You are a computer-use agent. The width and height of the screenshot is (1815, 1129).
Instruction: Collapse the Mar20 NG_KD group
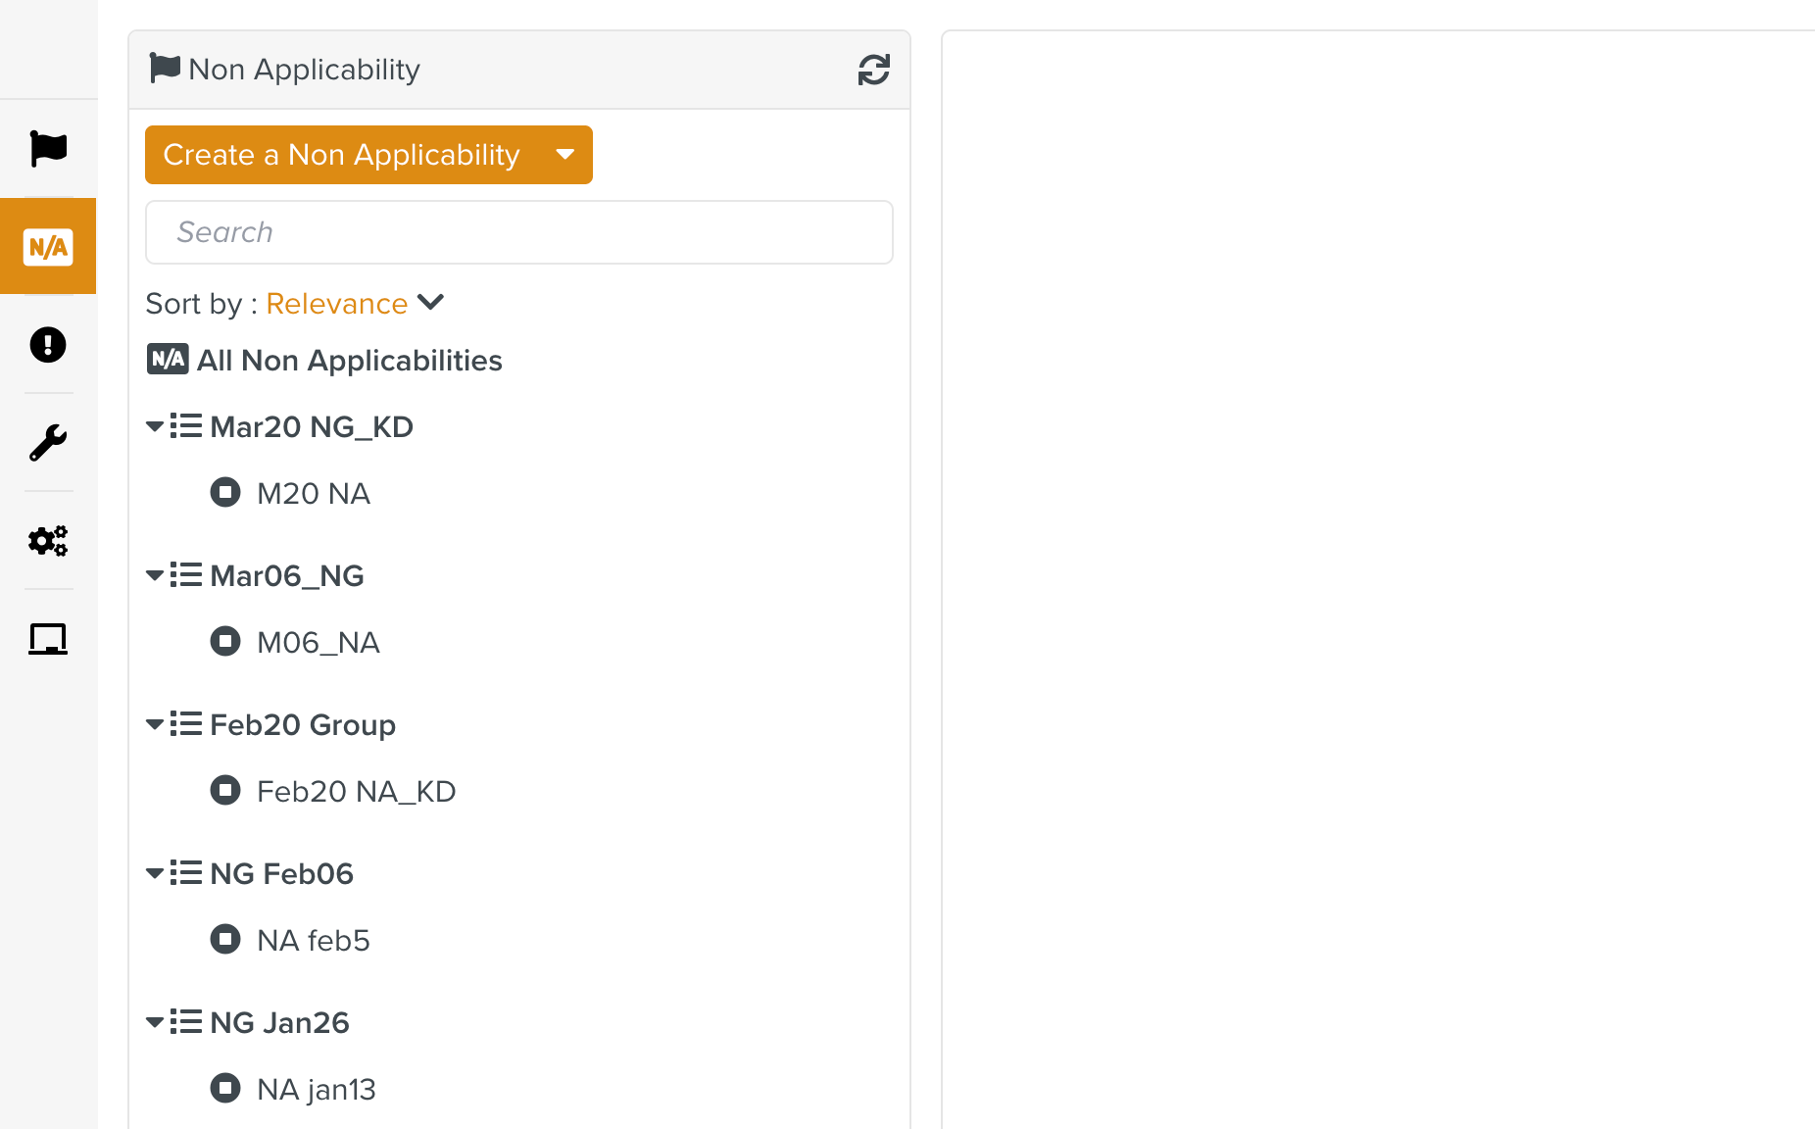[155, 427]
